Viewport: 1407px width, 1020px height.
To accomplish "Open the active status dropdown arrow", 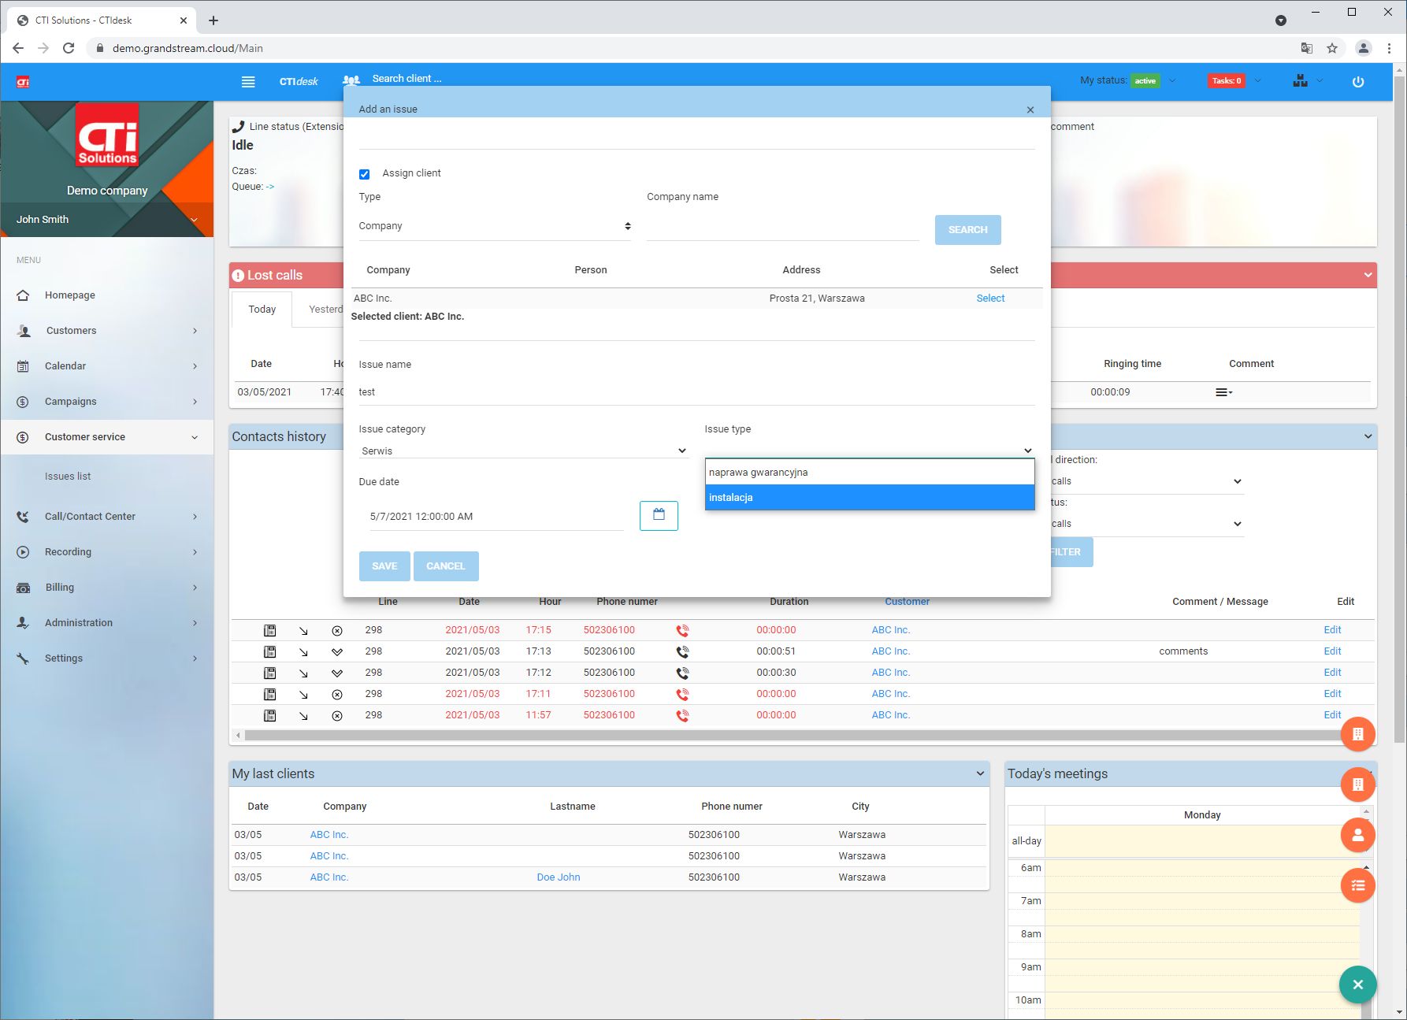I will tap(1172, 80).
